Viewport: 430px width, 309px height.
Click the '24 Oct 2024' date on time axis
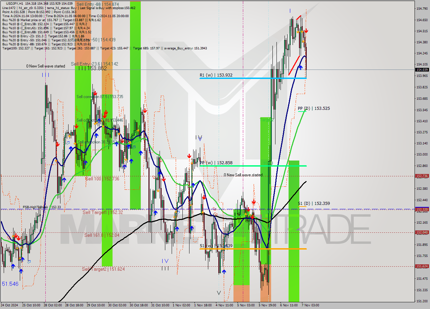pos(9,305)
